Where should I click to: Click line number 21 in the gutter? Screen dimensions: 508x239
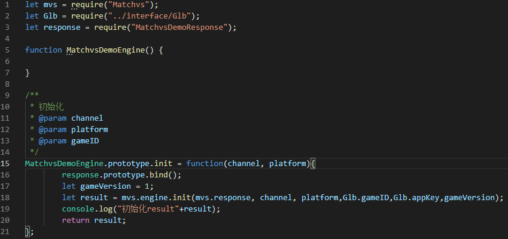(x=5, y=231)
